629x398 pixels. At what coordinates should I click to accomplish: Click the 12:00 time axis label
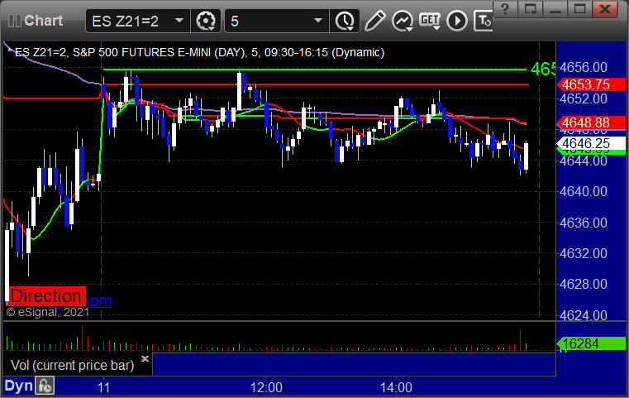(x=266, y=387)
